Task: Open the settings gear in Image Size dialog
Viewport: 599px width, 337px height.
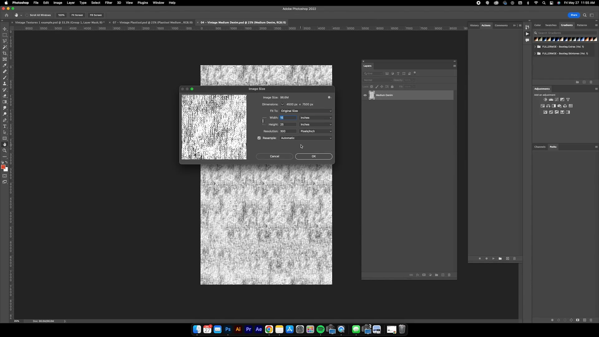Action: pyautogui.click(x=329, y=97)
